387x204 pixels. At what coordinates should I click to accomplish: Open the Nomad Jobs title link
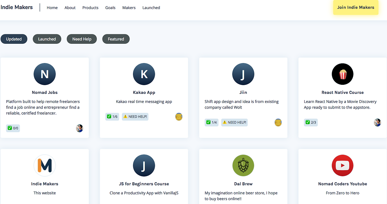45,92
